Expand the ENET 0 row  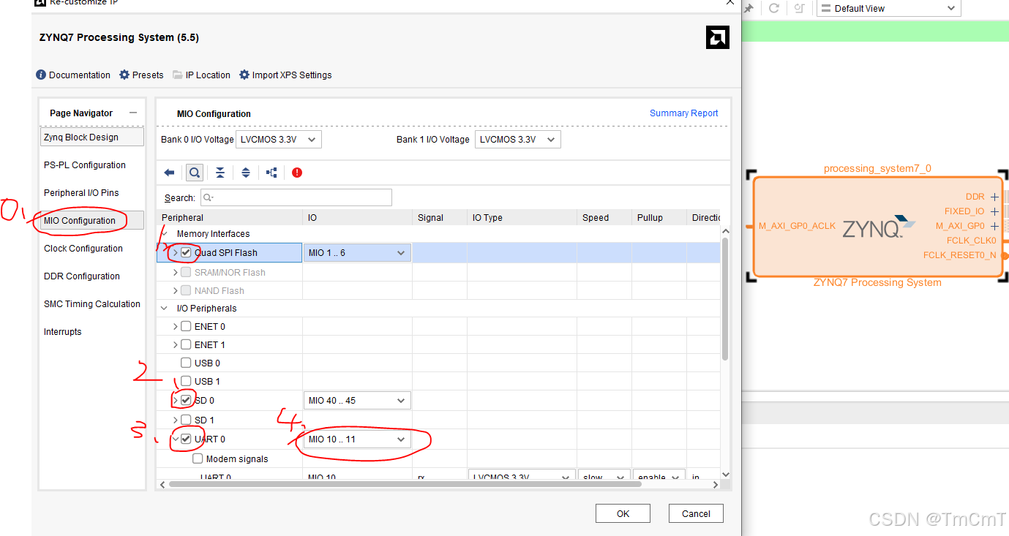[x=175, y=326]
